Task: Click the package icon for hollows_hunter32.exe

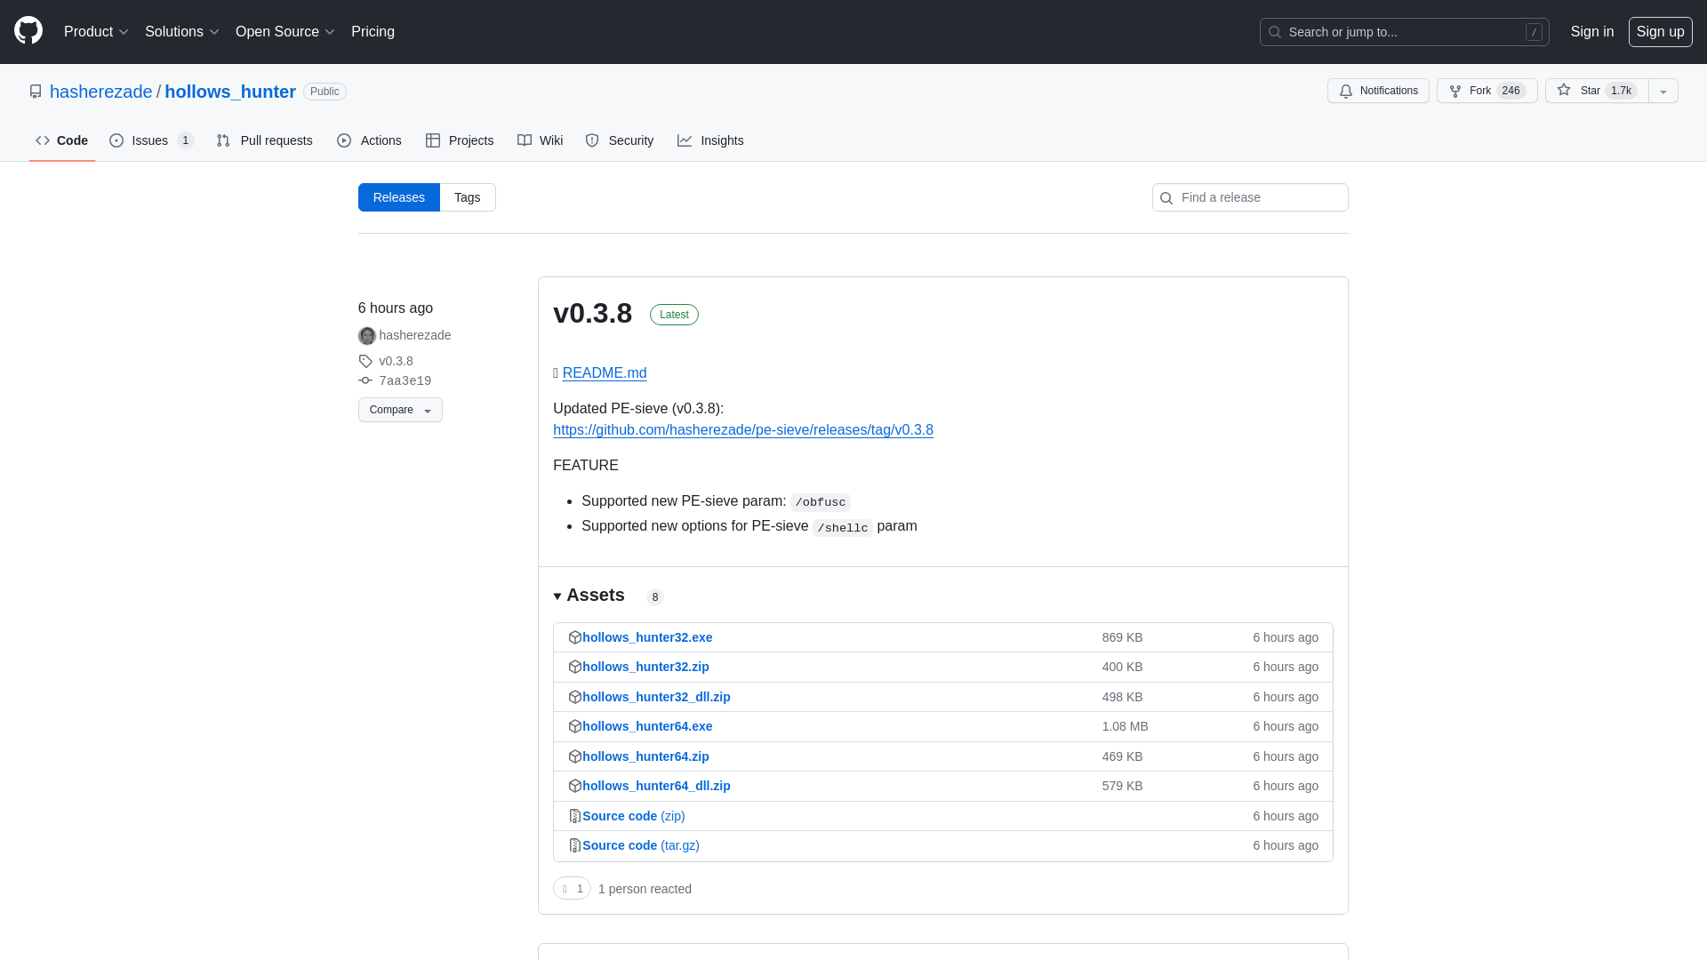Action: (x=575, y=637)
